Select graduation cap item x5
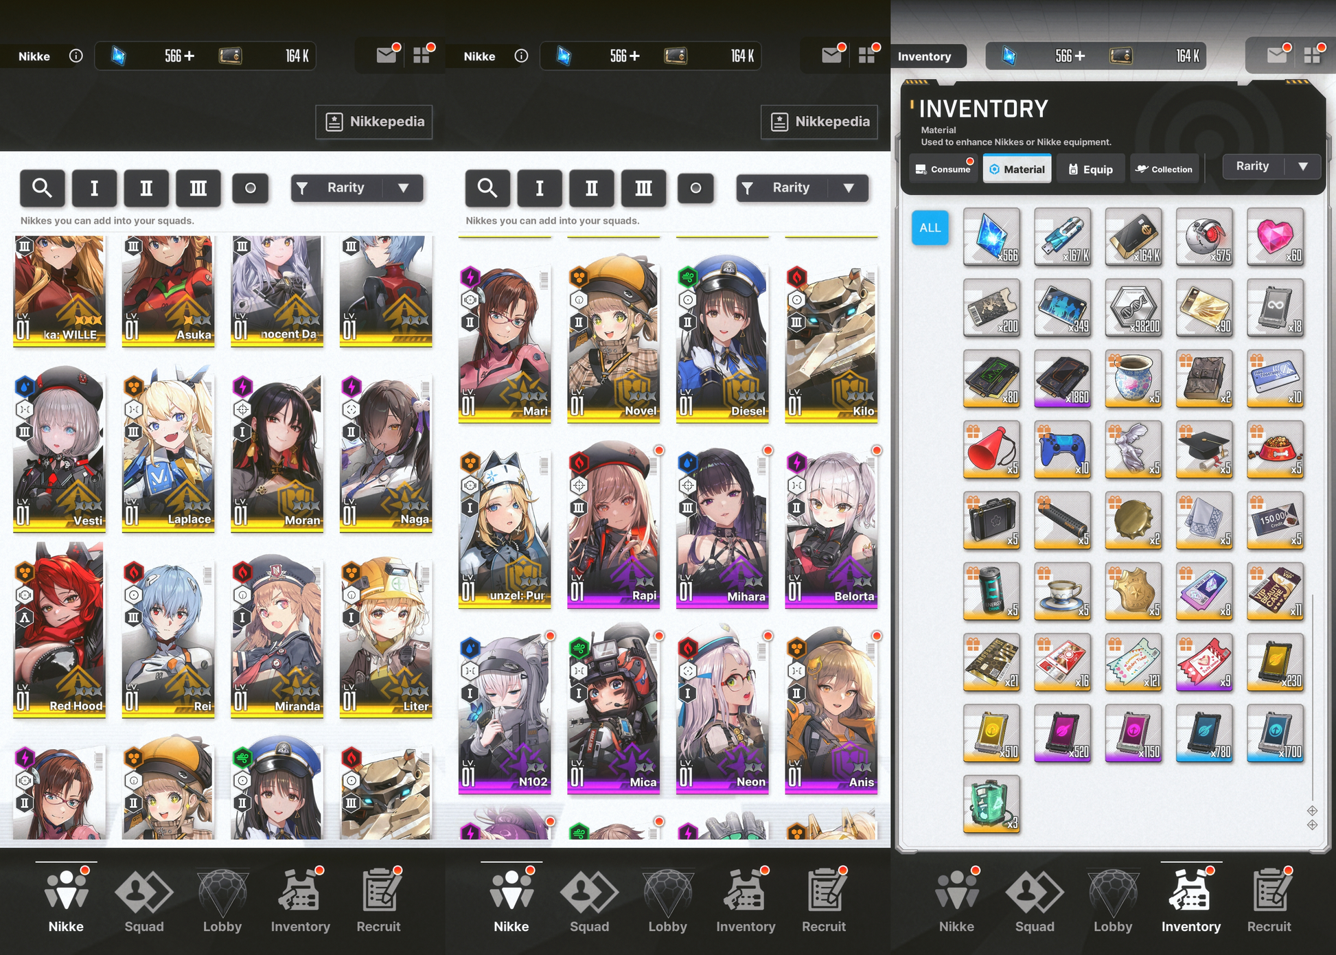1336x955 pixels. coord(1204,450)
